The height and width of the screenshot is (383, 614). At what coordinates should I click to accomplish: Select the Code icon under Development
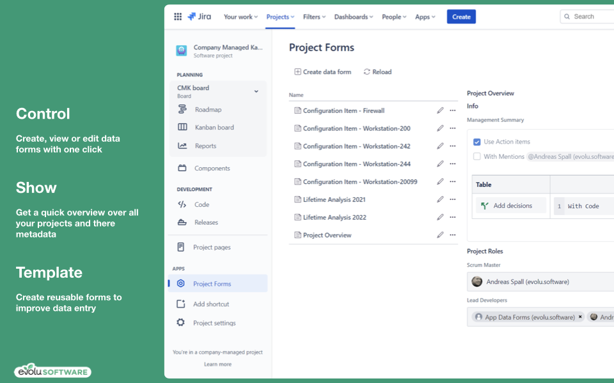point(182,205)
